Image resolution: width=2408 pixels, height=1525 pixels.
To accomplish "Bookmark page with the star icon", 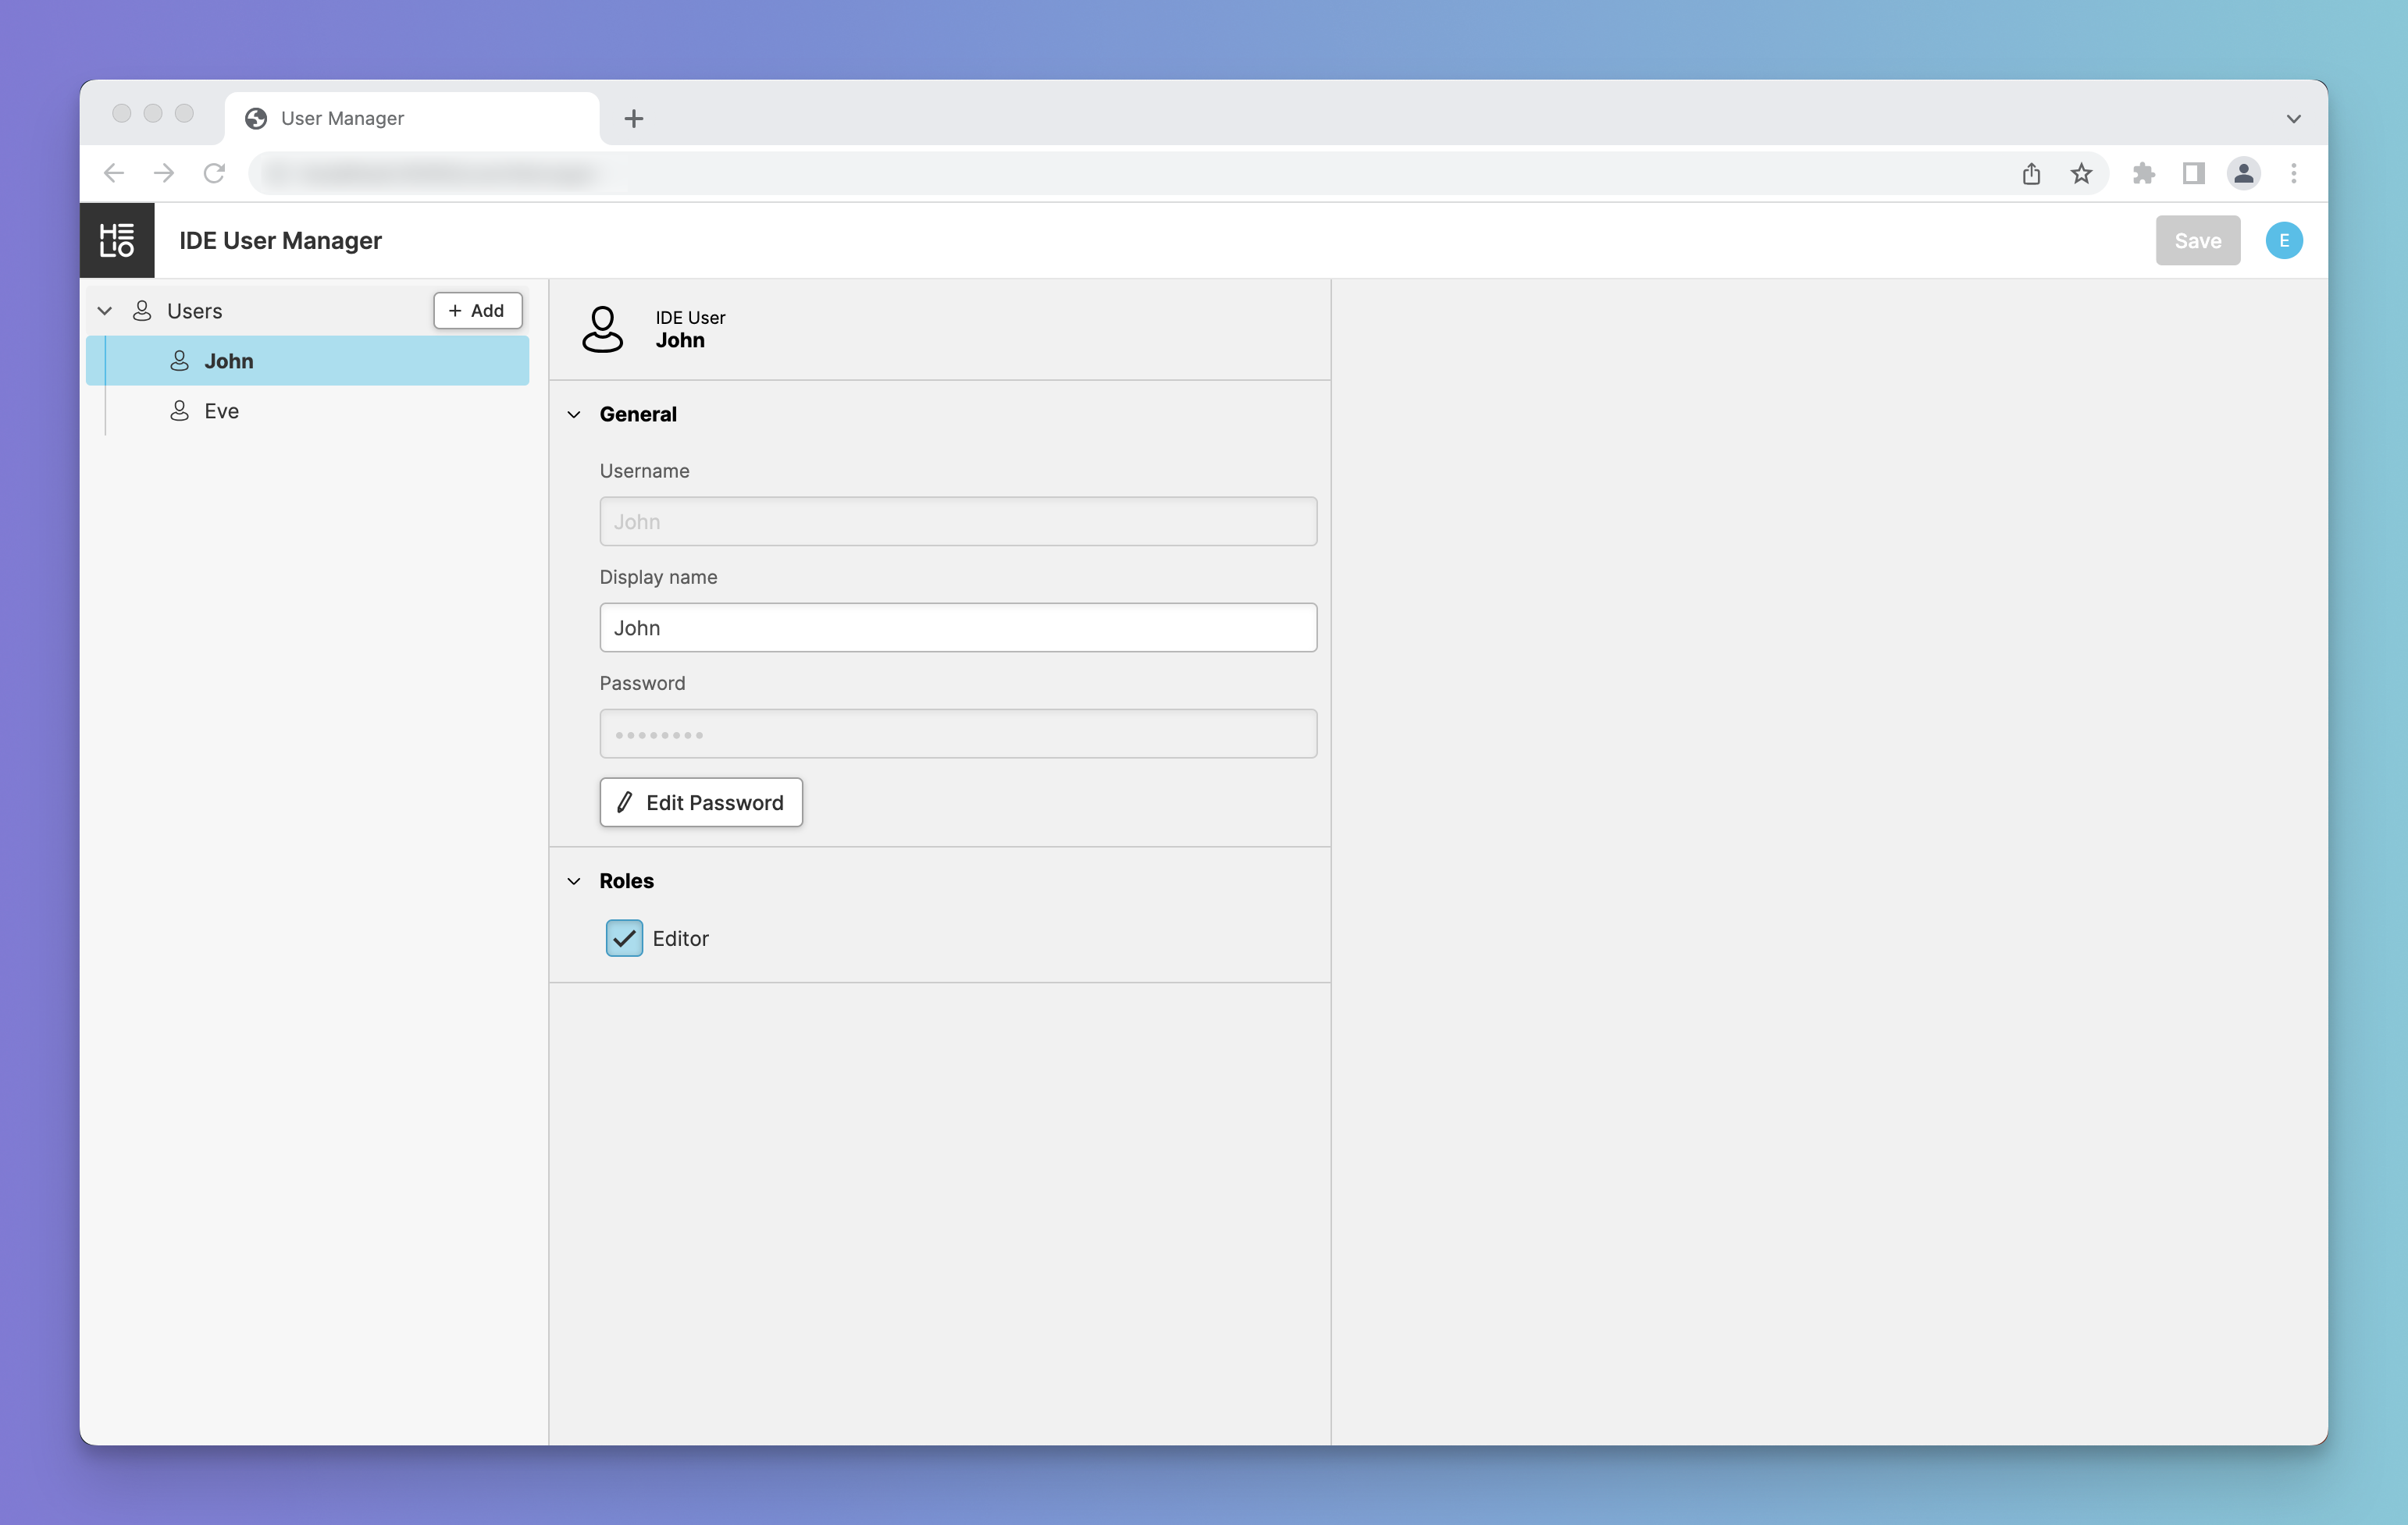I will [2081, 174].
